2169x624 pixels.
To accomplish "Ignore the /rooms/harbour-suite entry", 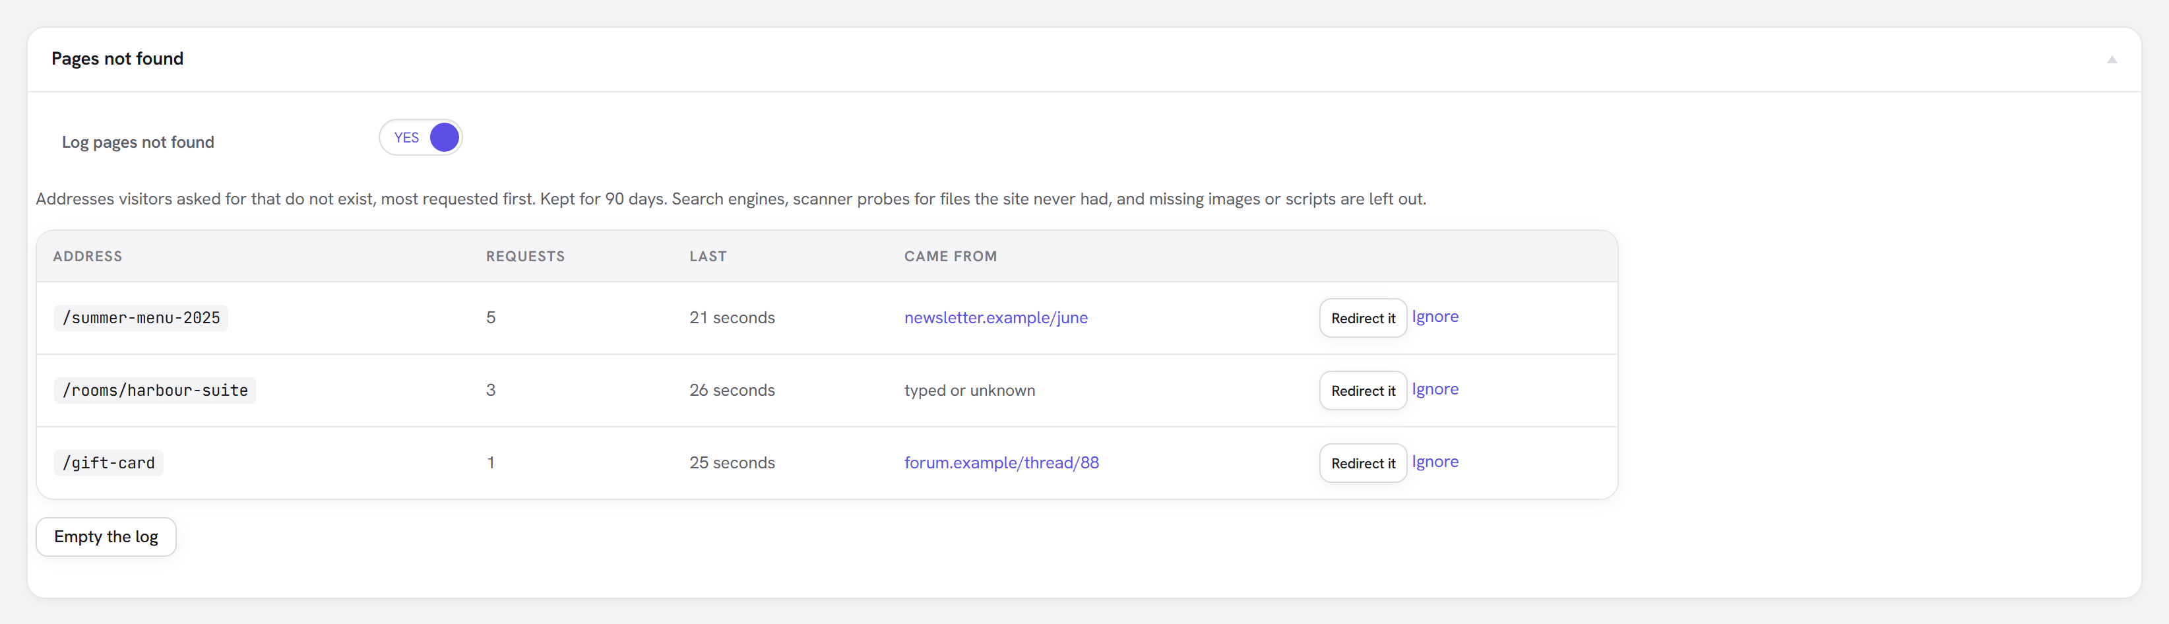I will click(1435, 389).
